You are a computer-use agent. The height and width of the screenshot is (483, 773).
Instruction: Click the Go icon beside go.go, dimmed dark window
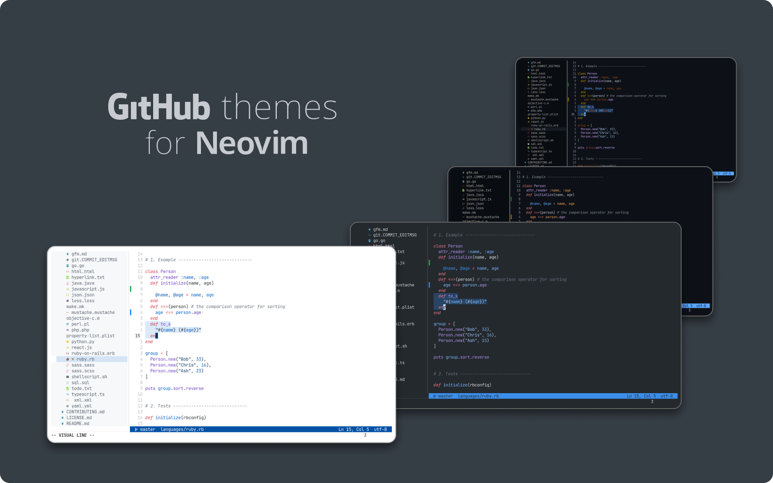click(x=370, y=241)
